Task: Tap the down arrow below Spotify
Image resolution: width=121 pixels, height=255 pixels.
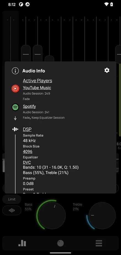Action: (x=15, y=119)
